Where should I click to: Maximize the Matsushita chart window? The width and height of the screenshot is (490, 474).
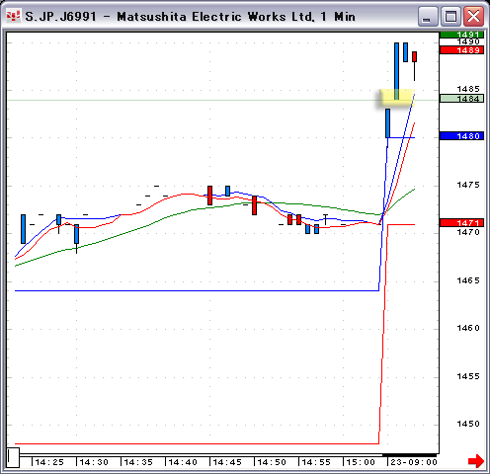click(450, 16)
